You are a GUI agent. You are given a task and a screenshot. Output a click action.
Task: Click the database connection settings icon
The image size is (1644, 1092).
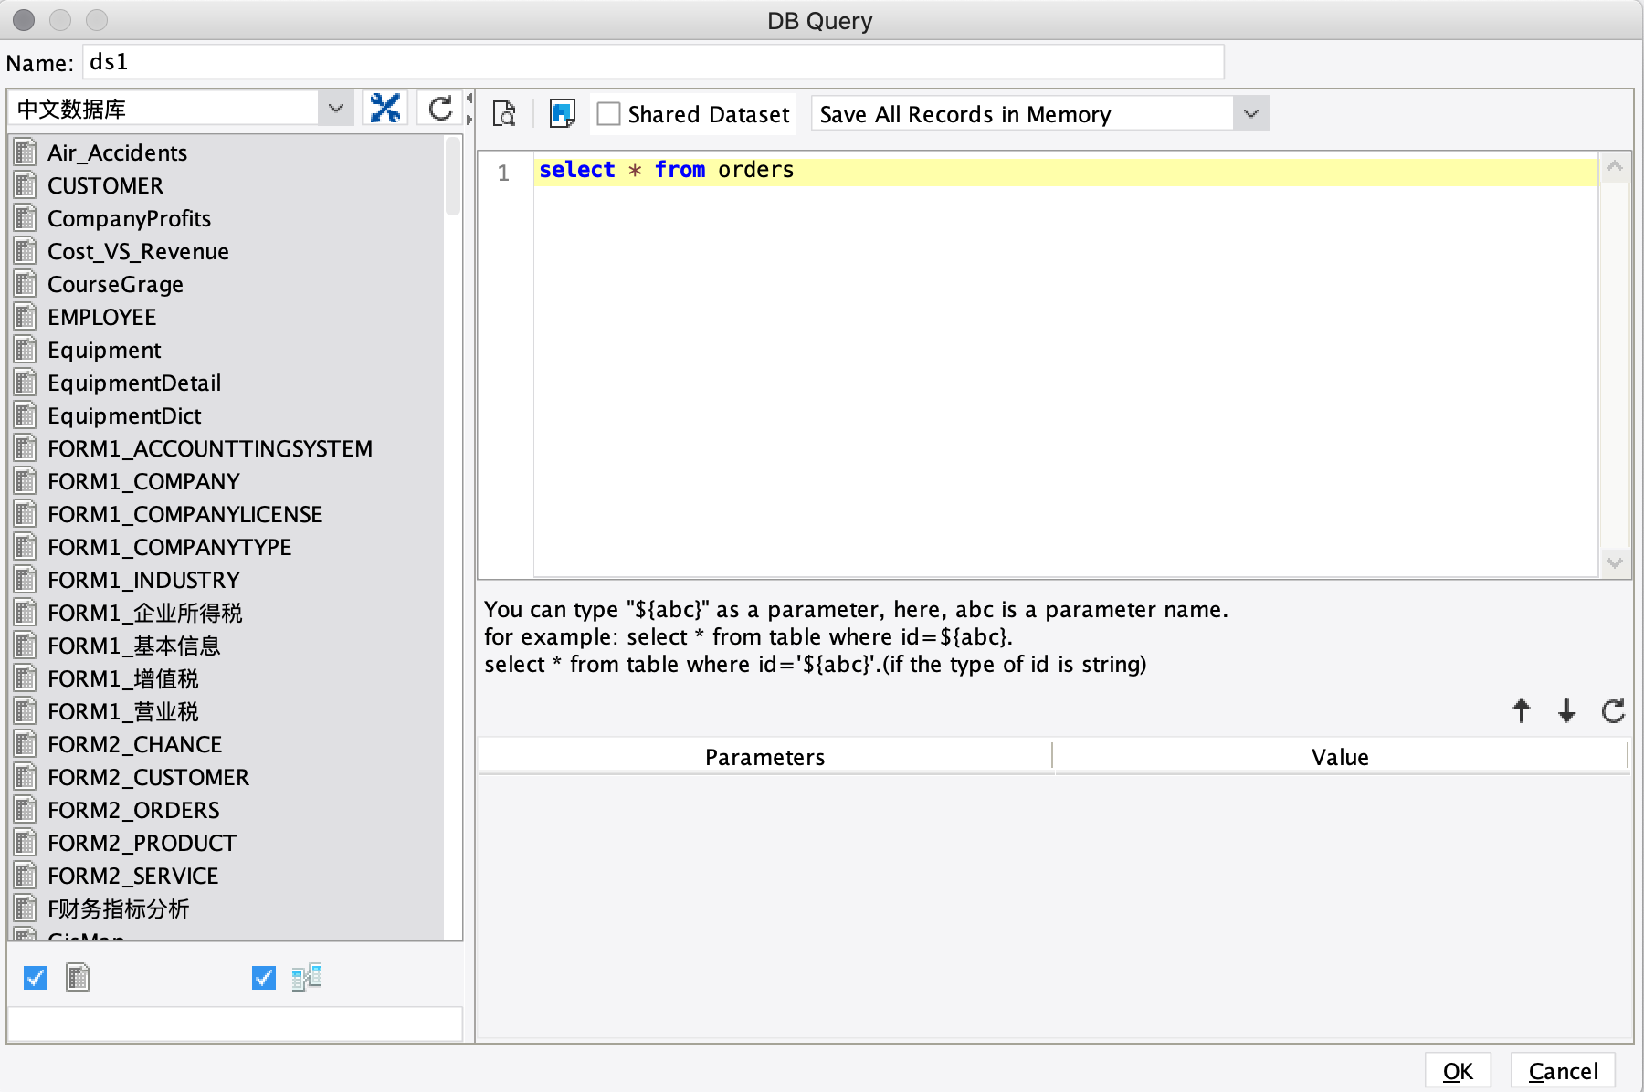point(385,109)
